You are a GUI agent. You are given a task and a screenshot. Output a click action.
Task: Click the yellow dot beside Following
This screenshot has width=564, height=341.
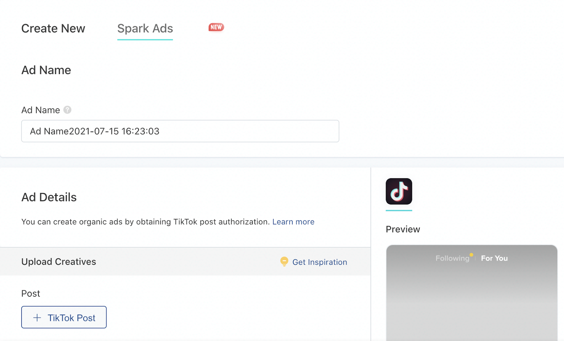[x=471, y=255]
